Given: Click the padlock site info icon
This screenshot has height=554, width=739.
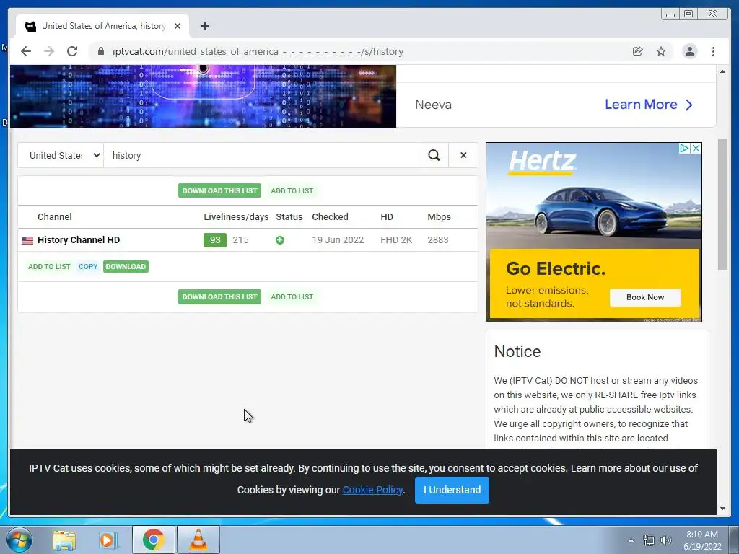Looking at the screenshot, I should (x=100, y=51).
